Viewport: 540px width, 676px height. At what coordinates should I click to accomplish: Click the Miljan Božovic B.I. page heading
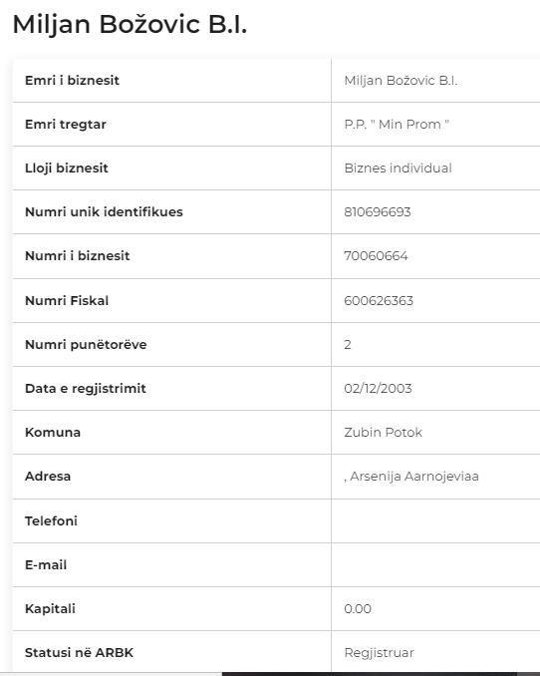point(130,24)
